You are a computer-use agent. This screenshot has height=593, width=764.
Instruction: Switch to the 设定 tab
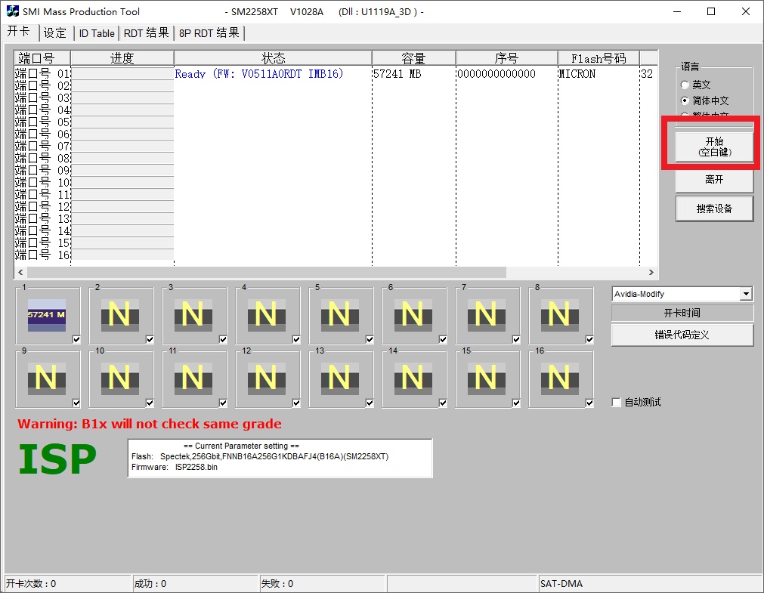[x=55, y=33]
